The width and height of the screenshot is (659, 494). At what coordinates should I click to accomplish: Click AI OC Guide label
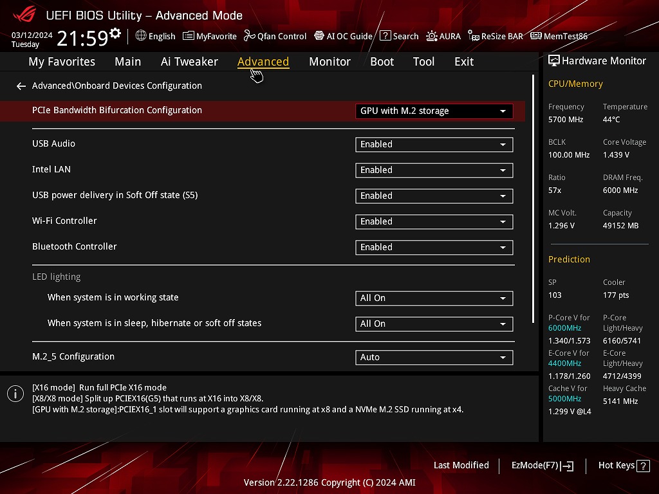(349, 36)
